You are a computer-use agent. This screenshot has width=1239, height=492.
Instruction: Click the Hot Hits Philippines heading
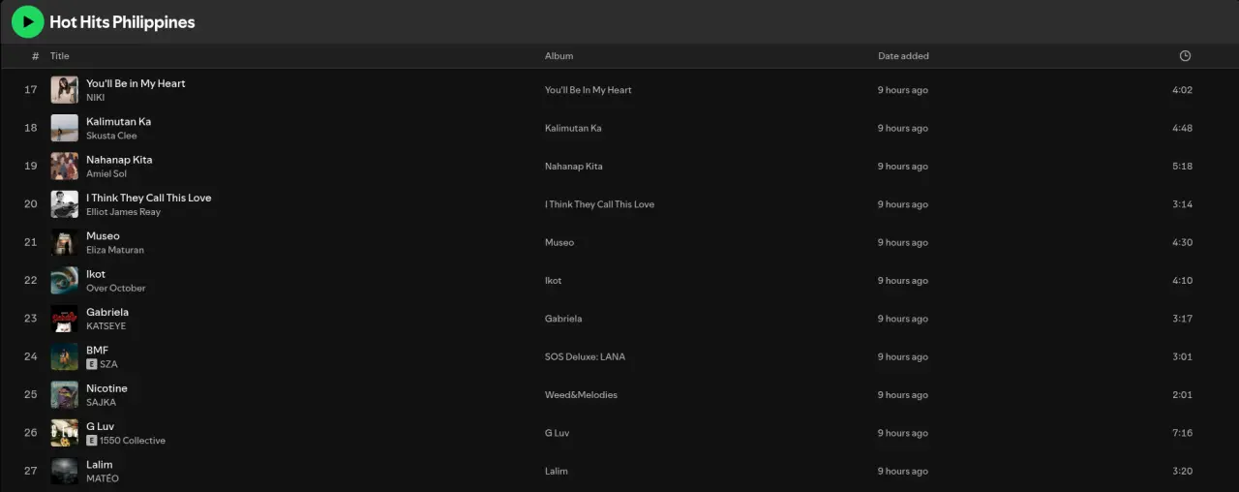point(122,22)
